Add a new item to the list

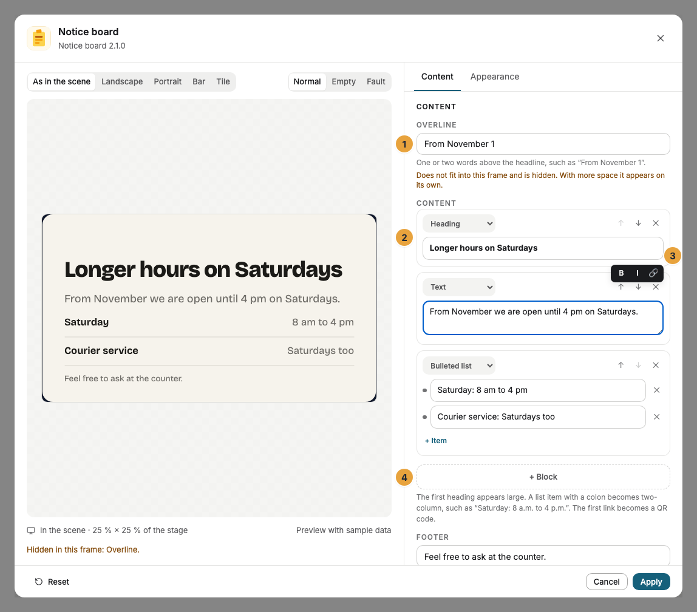(436, 441)
